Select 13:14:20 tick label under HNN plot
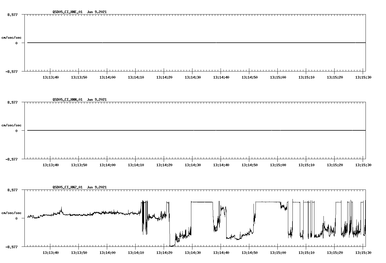 [164, 165]
